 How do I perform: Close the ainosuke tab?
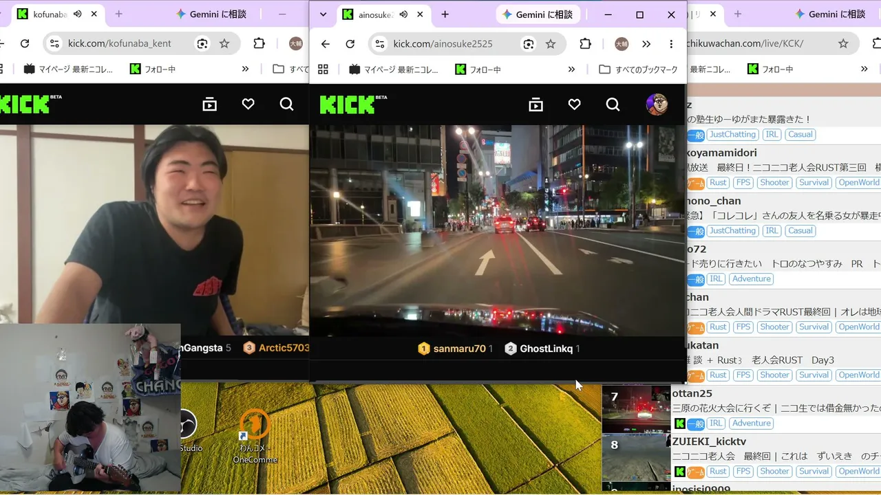click(x=420, y=14)
